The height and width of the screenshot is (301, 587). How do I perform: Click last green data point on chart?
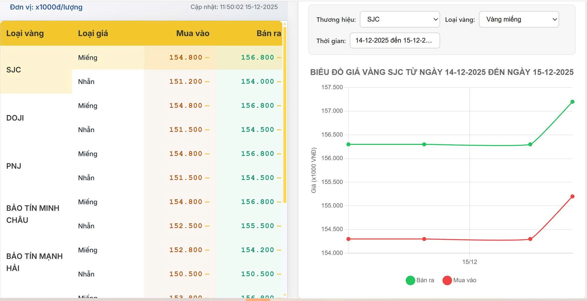572,102
